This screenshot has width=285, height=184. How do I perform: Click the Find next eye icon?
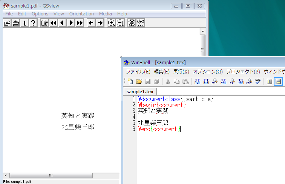click(x=141, y=23)
